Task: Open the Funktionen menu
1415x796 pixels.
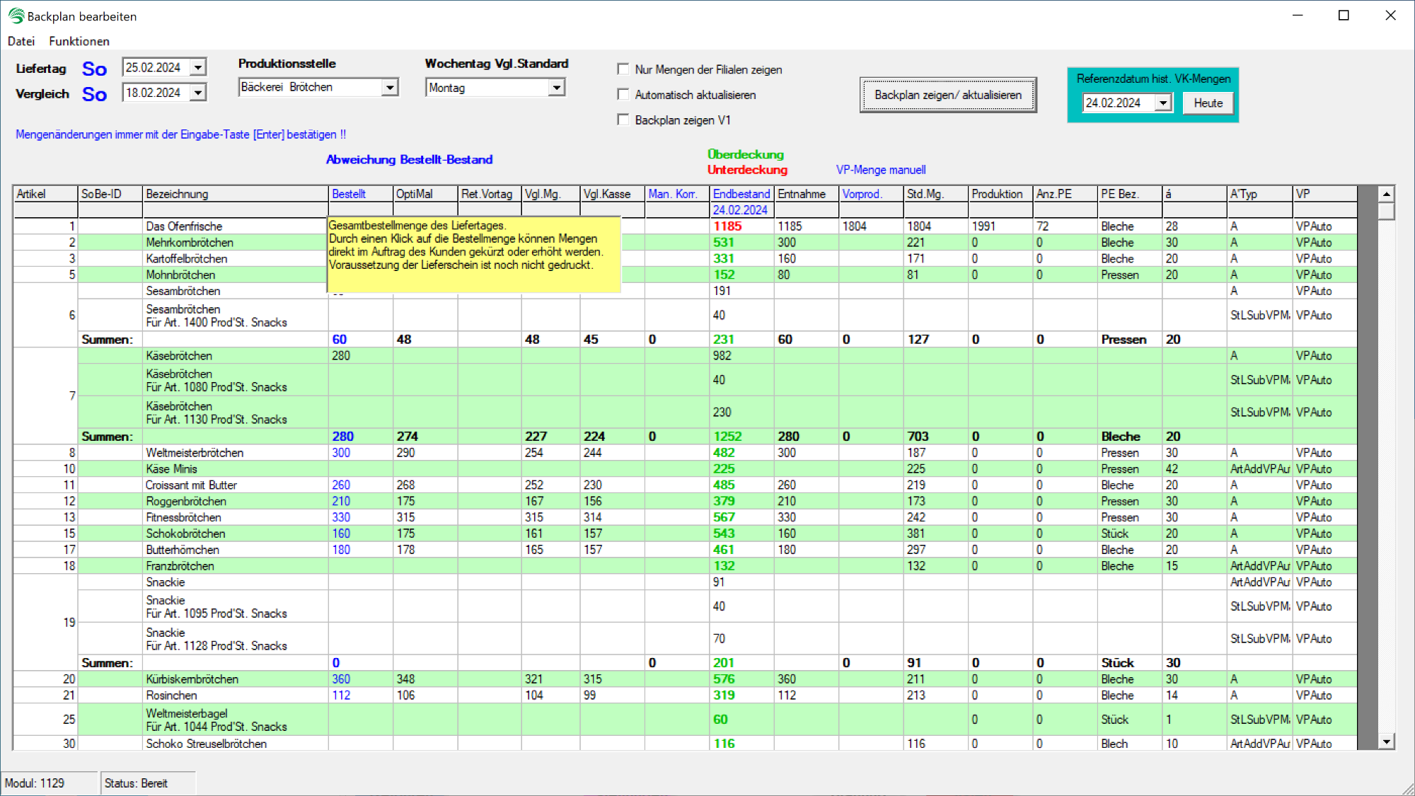Action: click(x=79, y=41)
